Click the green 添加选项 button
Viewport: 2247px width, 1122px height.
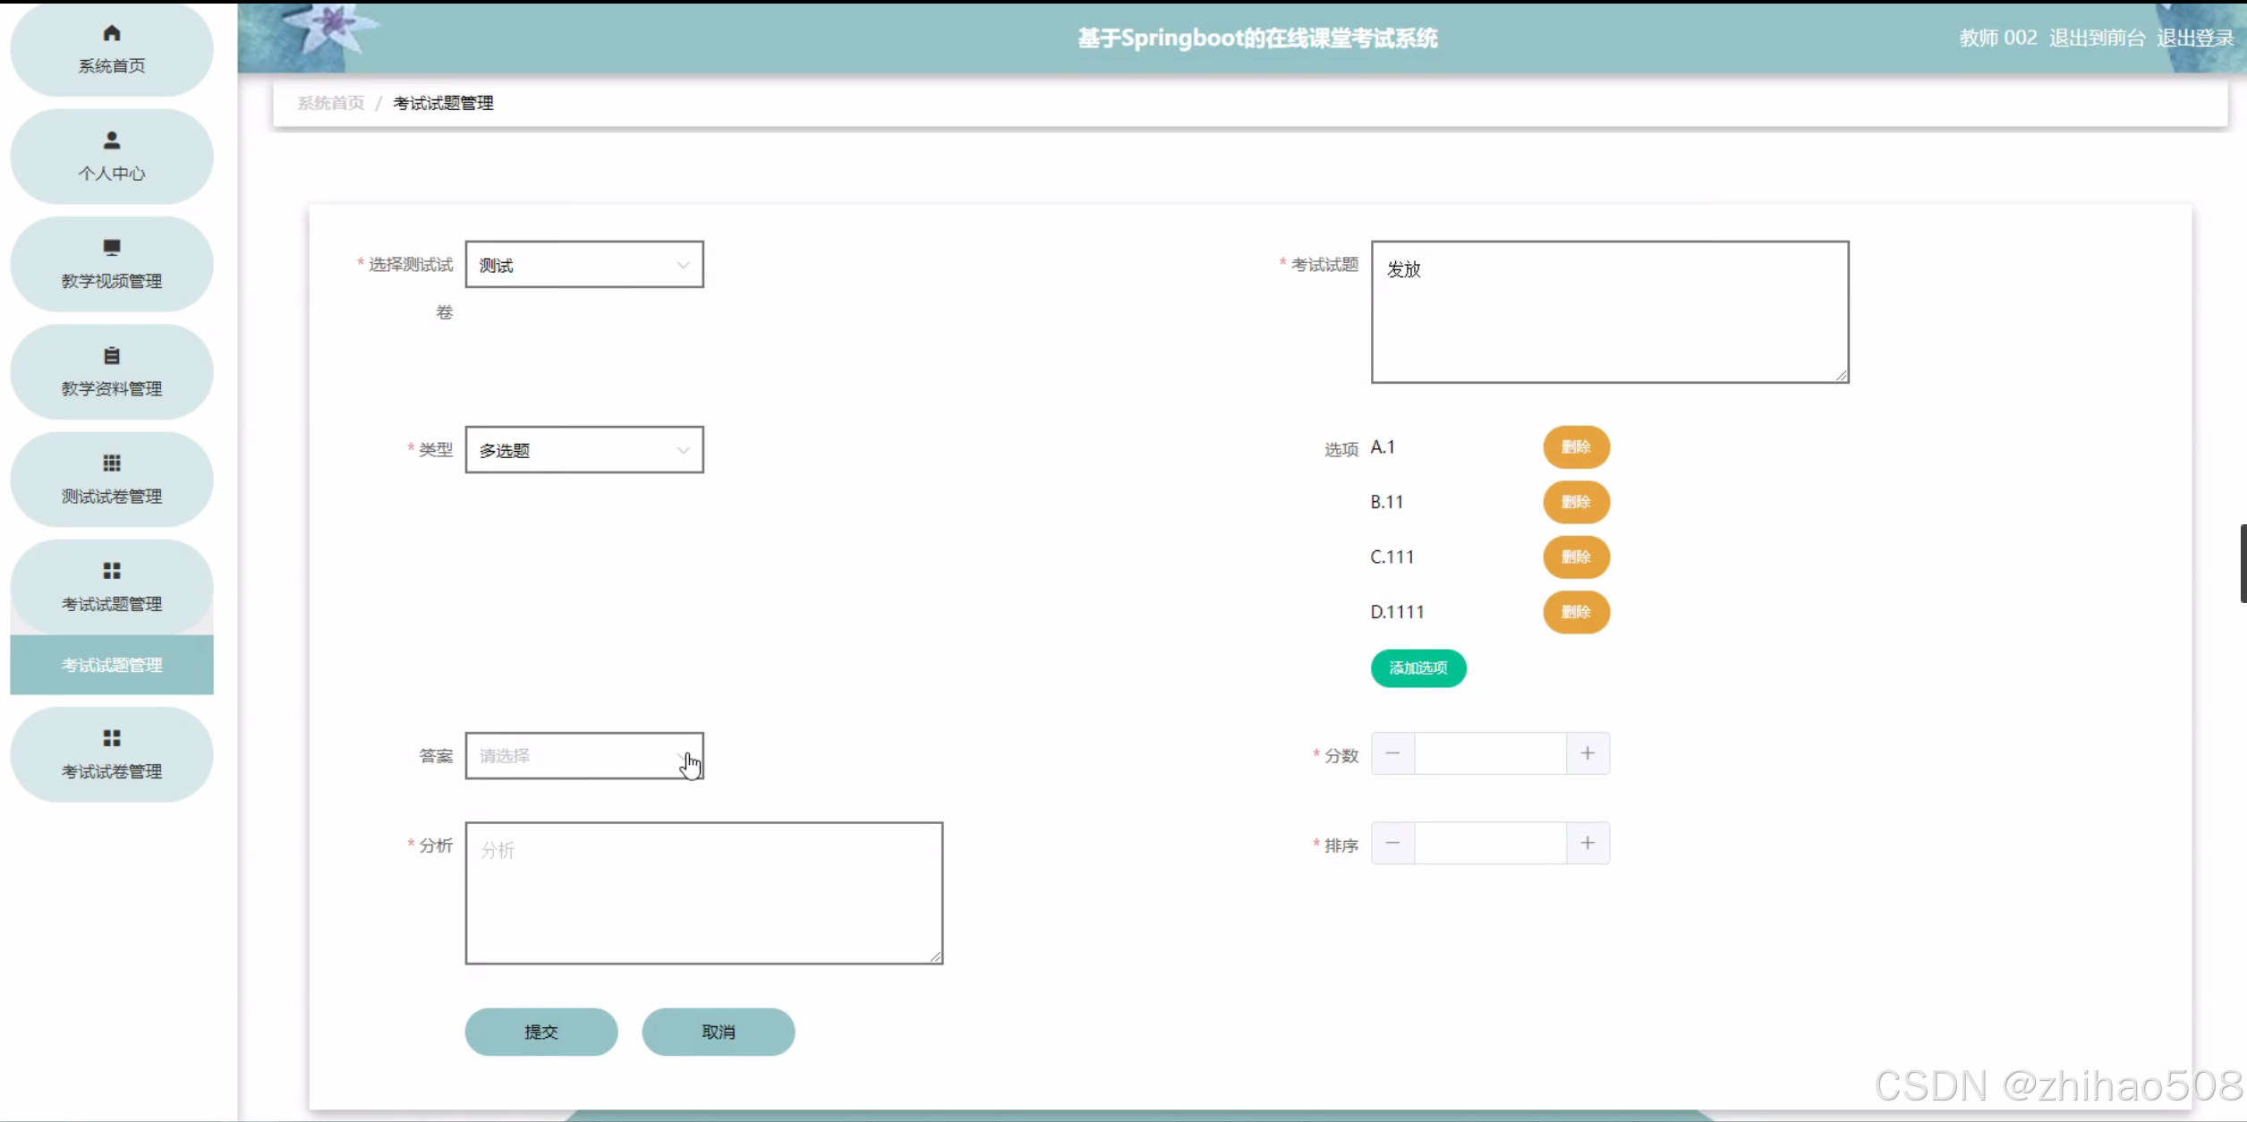[x=1417, y=668]
